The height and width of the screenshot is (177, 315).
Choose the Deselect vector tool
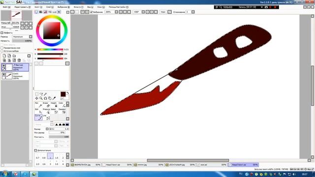[62, 111]
